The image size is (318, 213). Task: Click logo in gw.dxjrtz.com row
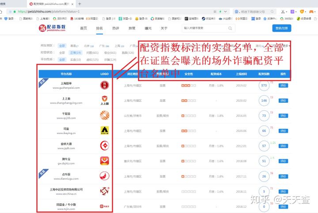[105, 161]
